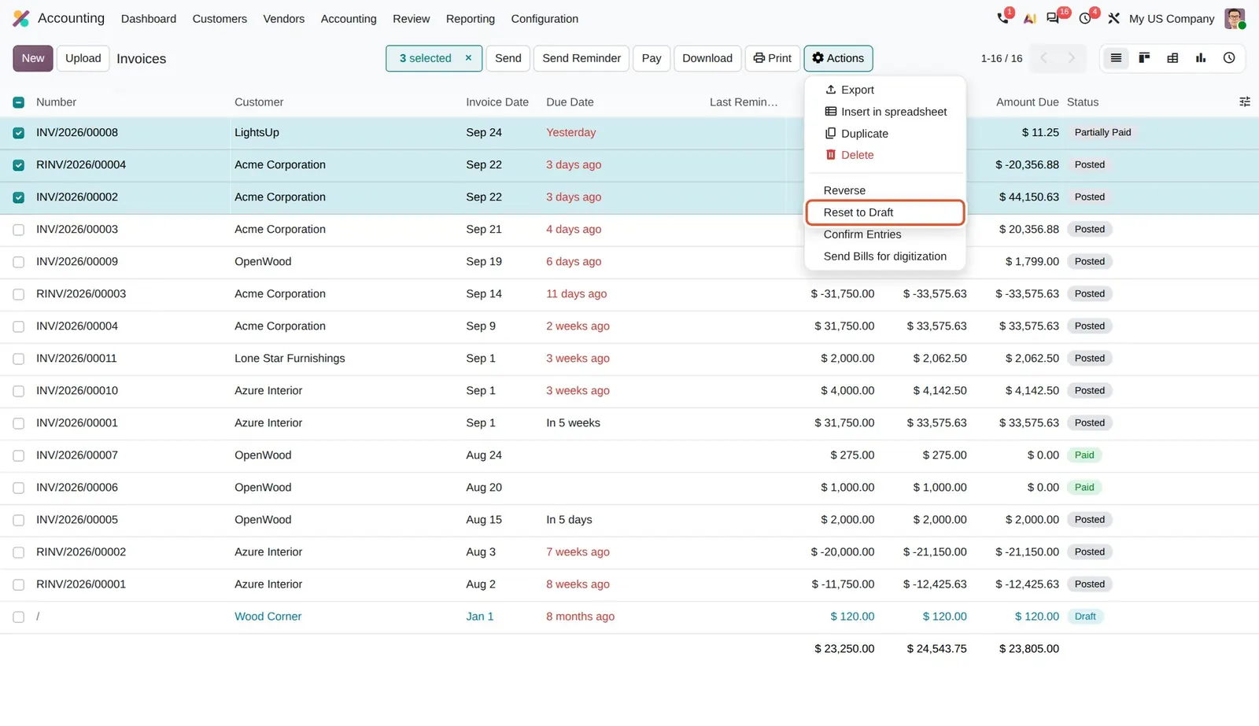Viewport: 1259px width, 726px height.
Task: Go to previous page arrow
Action: tap(1043, 58)
